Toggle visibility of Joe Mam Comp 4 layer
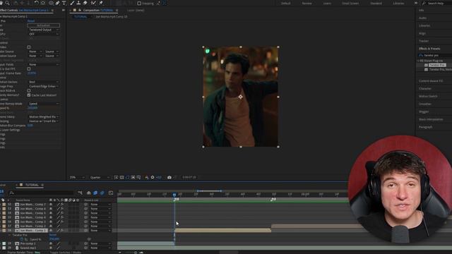Image resolution: width=452 pixels, height=254 pixels. tap(51, 217)
